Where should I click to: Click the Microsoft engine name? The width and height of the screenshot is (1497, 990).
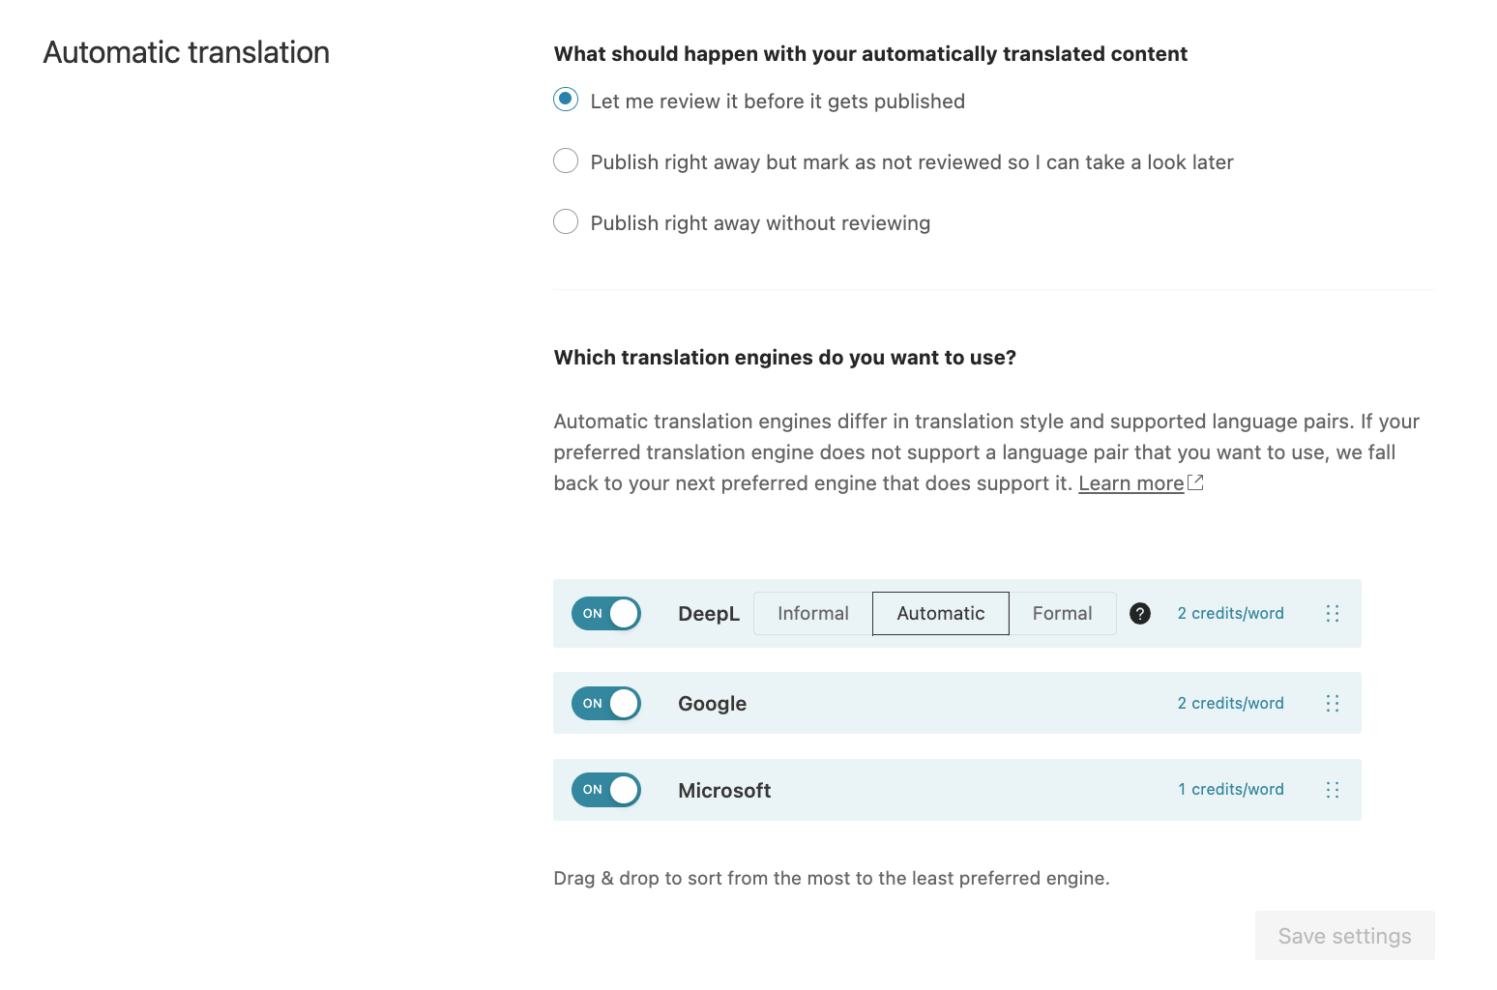click(x=724, y=791)
